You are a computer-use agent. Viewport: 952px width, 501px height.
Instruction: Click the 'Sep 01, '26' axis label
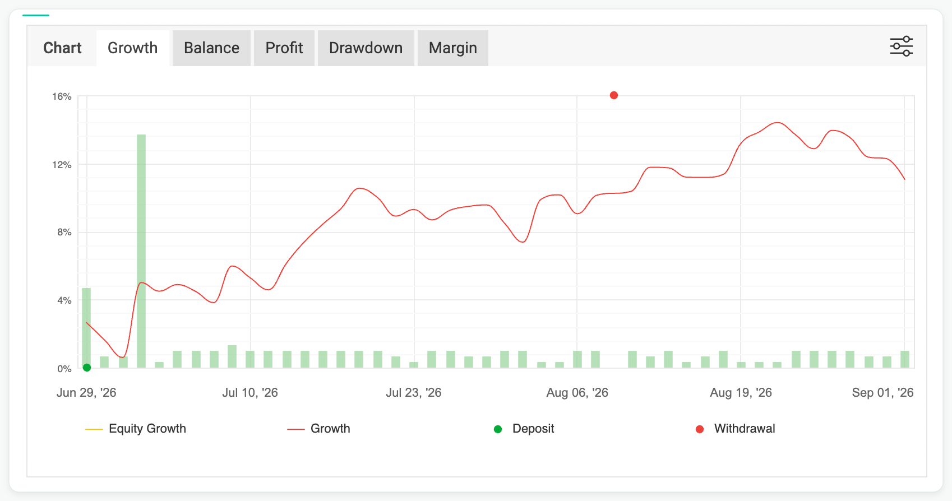[883, 393]
